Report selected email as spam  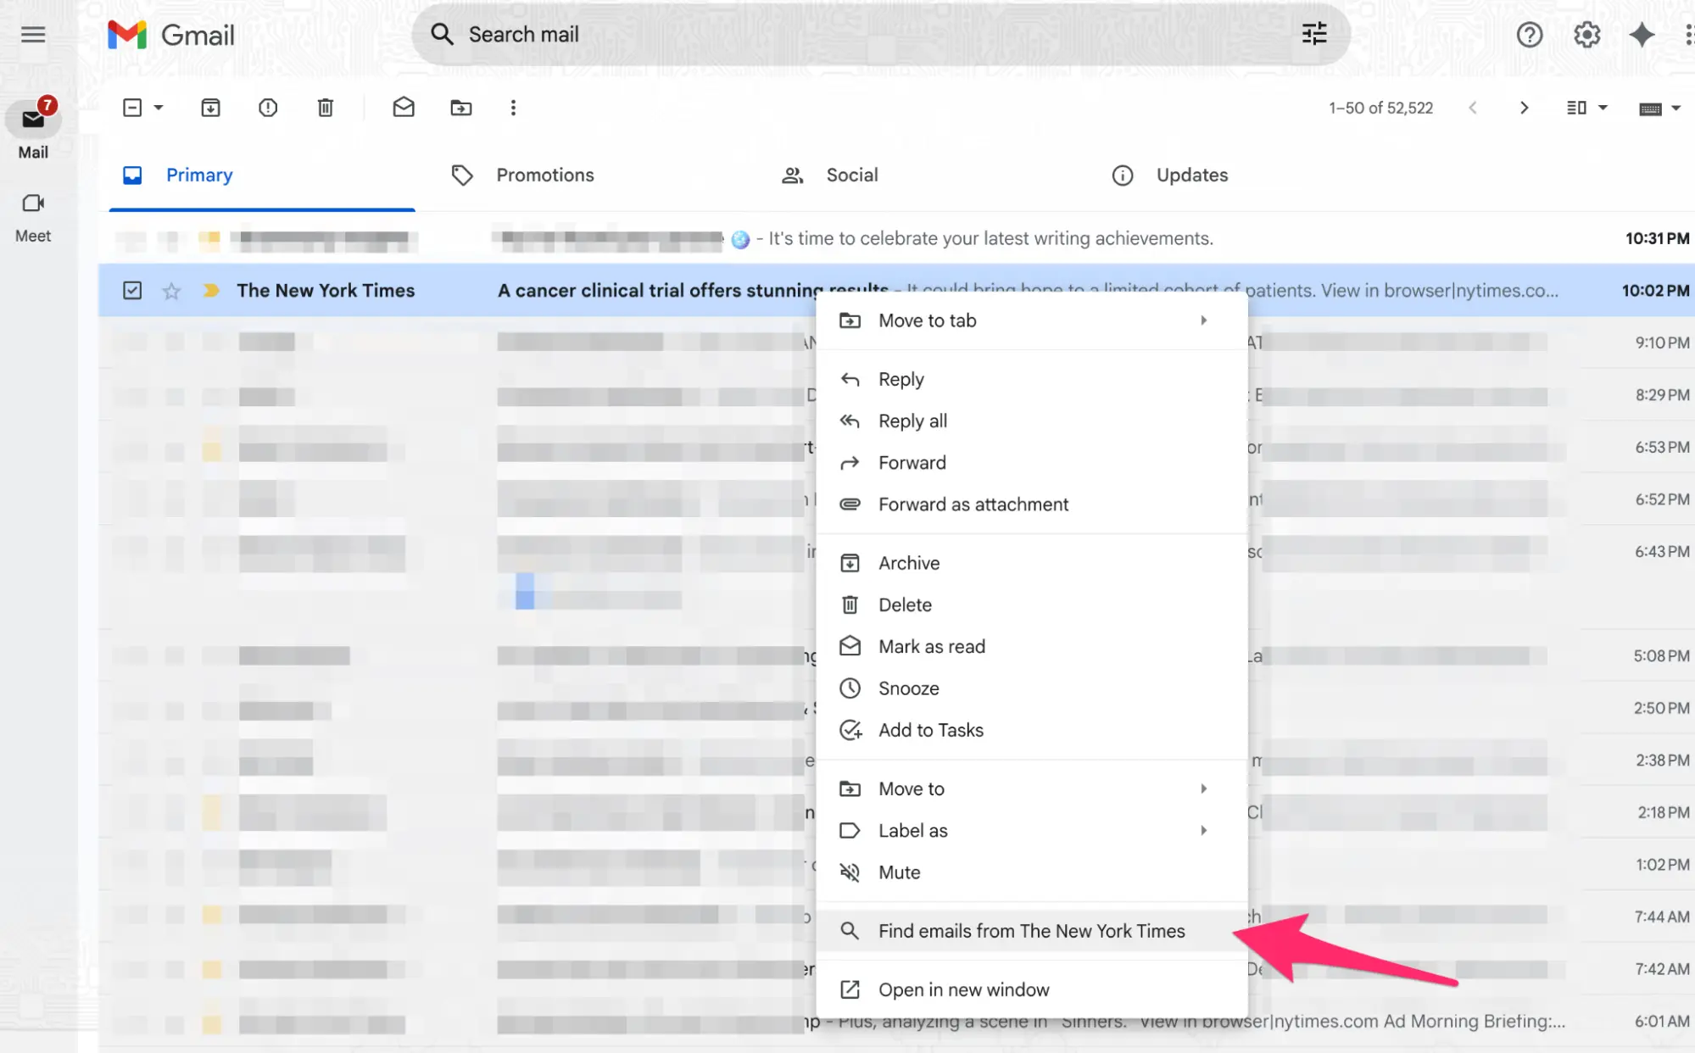point(268,108)
